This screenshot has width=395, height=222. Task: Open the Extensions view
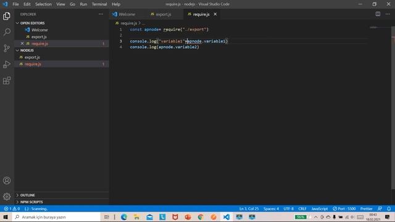pos(7,81)
